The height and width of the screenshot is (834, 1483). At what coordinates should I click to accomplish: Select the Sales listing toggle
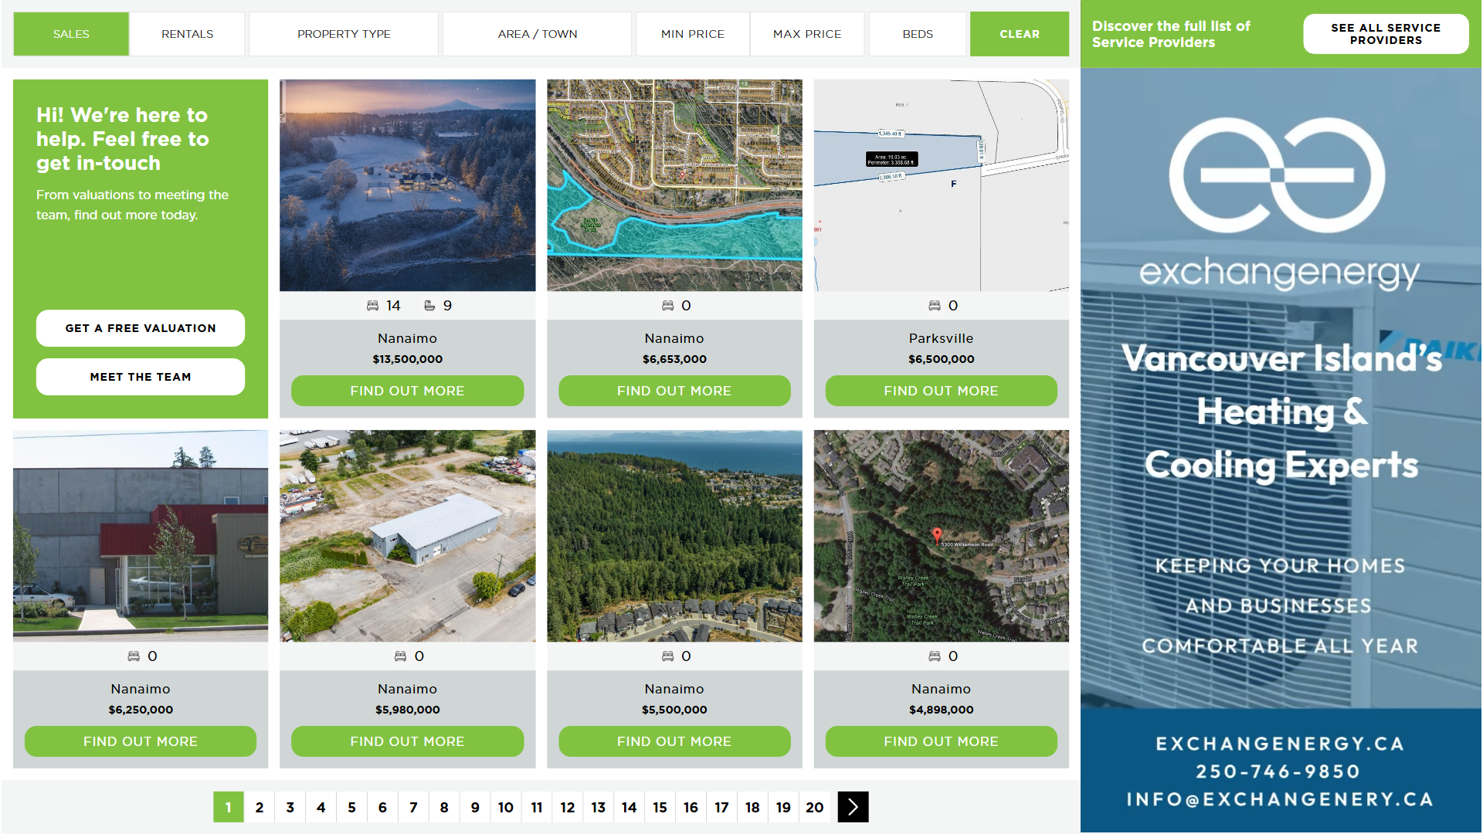[71, 34]
